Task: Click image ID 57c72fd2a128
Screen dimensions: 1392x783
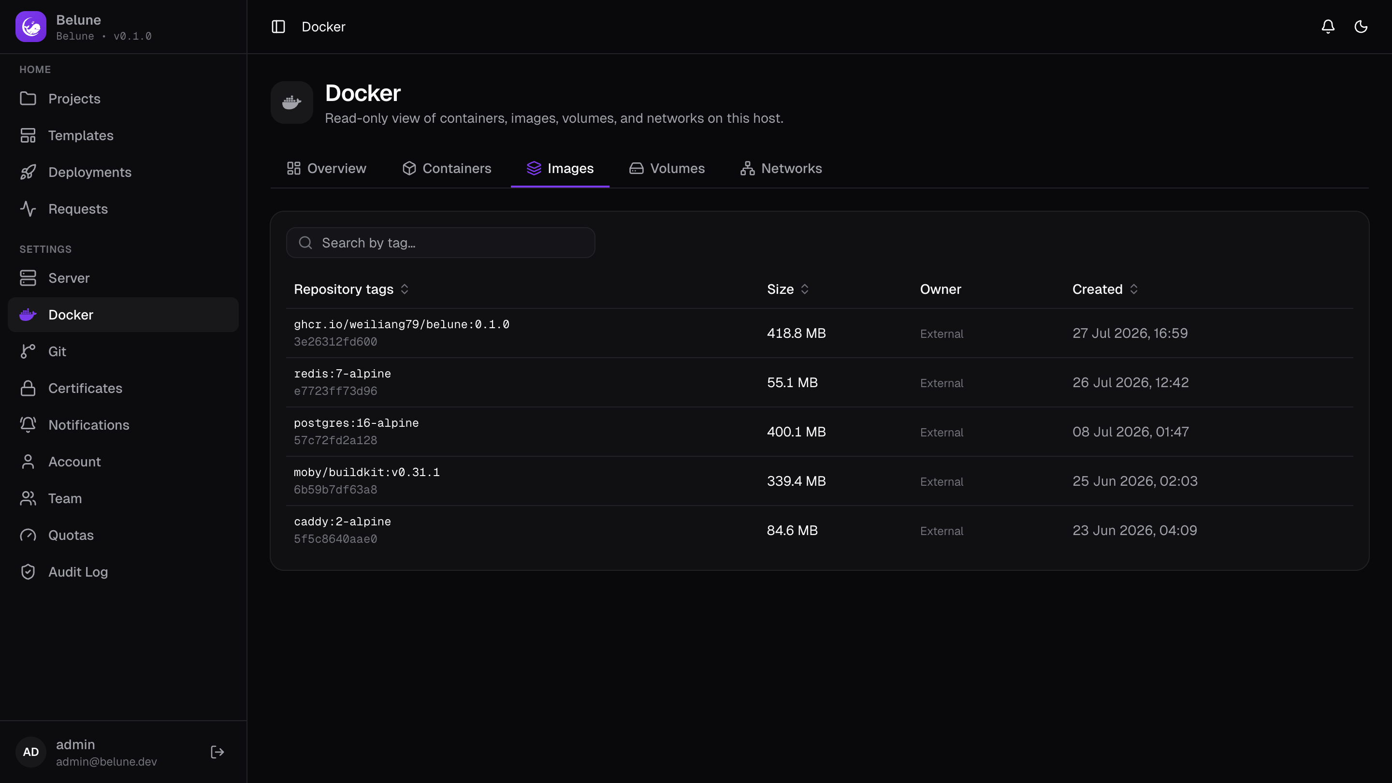Action: point(335,440)
